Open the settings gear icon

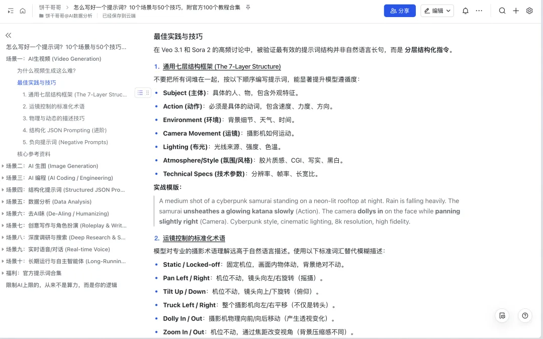(529, 11)
